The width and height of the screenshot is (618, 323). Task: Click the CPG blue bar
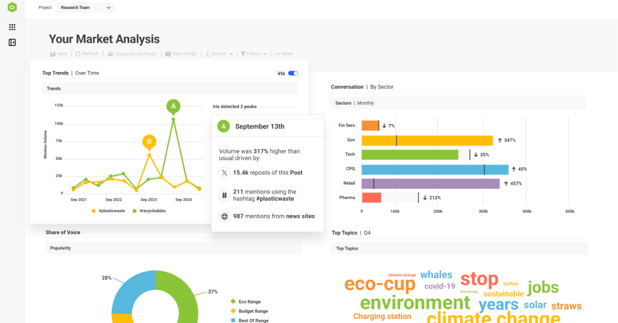pyautogui.click(x=435, y=169)
